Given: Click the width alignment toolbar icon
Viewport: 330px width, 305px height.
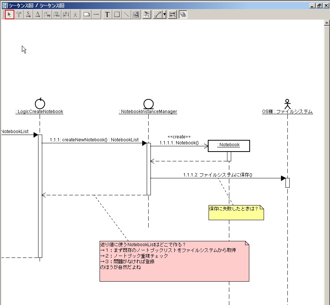Looking at the screenshot, I should coord(172,14).
